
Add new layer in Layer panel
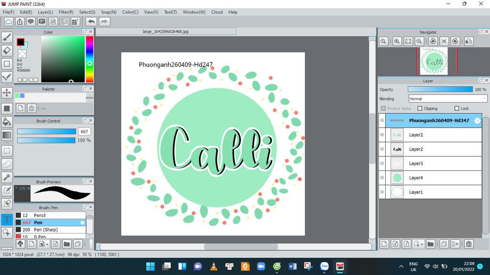click(x=384, y=244)
